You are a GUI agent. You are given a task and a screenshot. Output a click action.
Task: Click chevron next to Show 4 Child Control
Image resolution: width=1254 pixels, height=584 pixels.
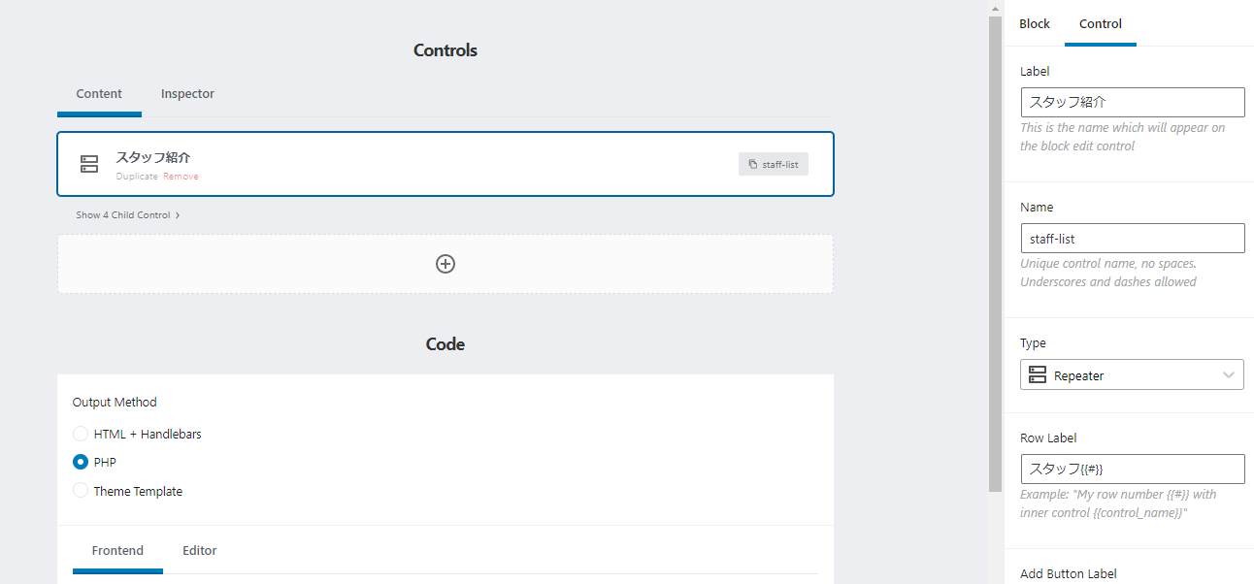pyautogui.click(x=178, y=215)
